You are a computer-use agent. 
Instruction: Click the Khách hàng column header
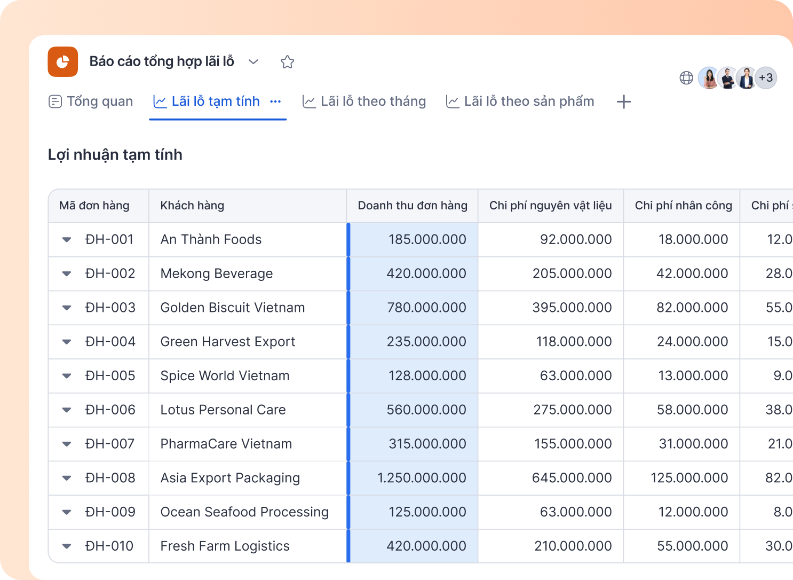[x=248, y=206]
